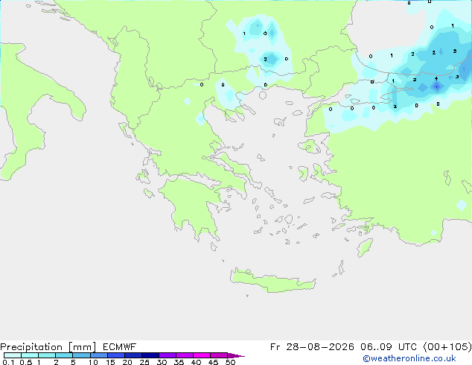Click the '50' legend scale label

click(x=230, y=362)
